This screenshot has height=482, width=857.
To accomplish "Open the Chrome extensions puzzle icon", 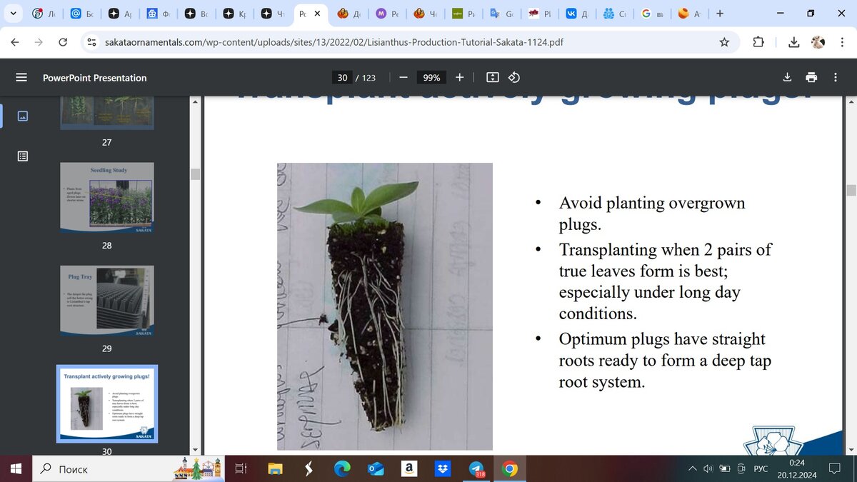I will tap(758, 42).
